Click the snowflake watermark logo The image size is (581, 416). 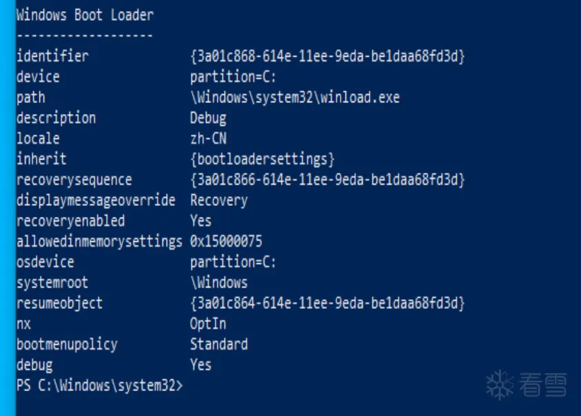pyautogui.click(x=499, y=384)
